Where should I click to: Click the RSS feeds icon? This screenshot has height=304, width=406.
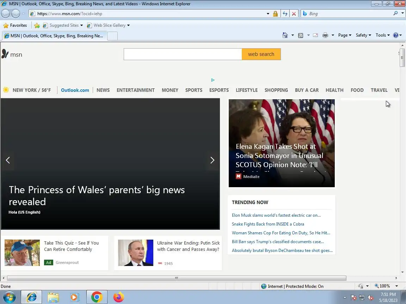pos(301,36)
